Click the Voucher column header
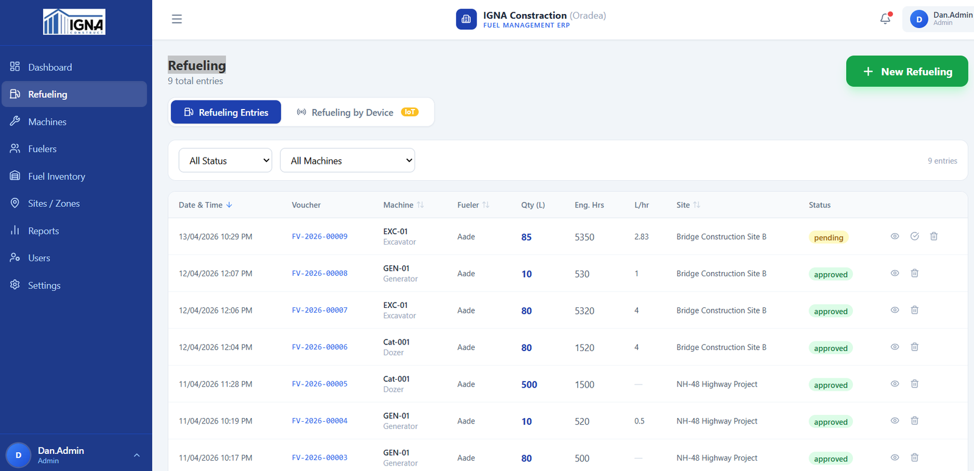 306,205
